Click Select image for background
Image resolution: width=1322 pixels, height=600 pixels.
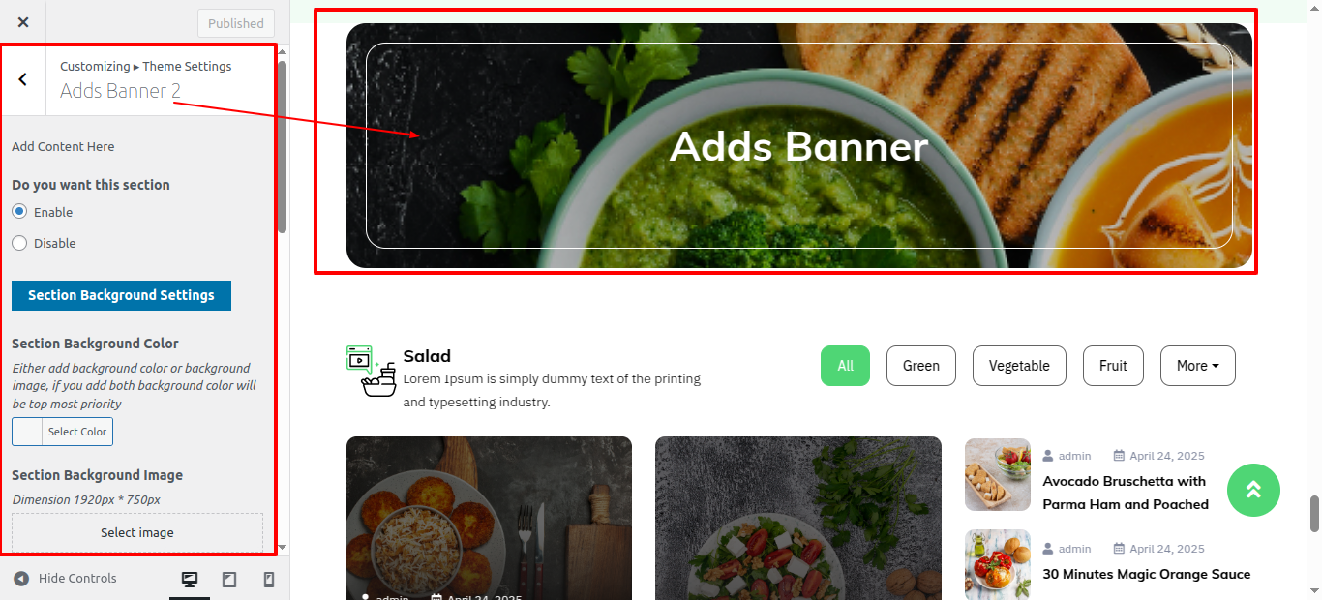coord(137,532)
